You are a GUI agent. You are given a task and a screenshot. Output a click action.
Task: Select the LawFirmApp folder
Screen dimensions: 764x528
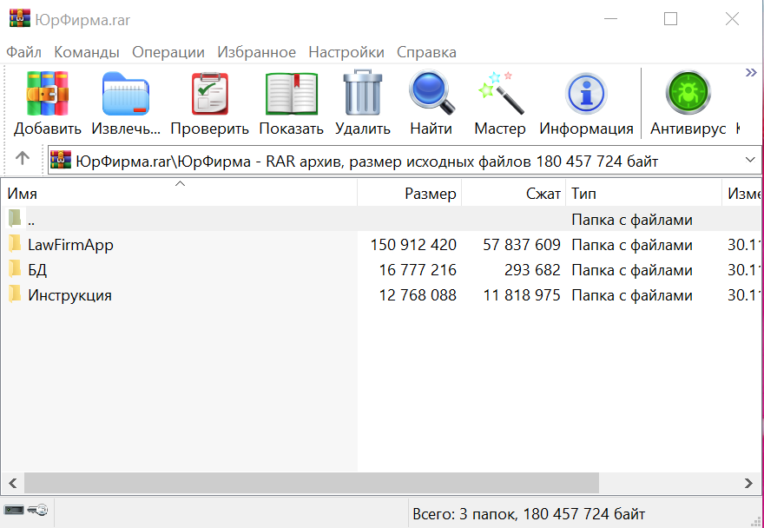coord(70,245)
